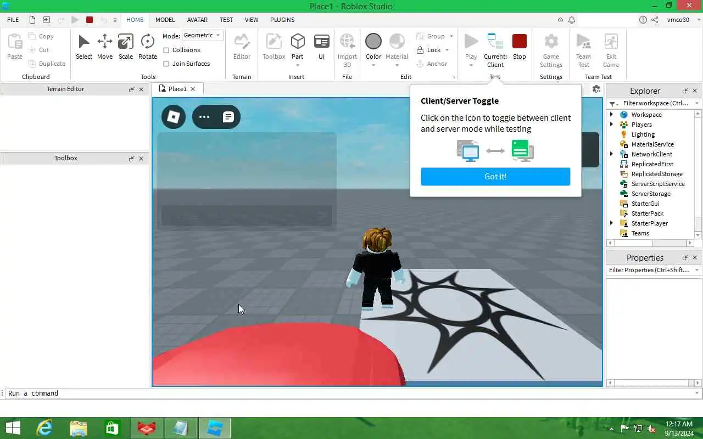Open the Group dropdown arrow

pos(451,36)
